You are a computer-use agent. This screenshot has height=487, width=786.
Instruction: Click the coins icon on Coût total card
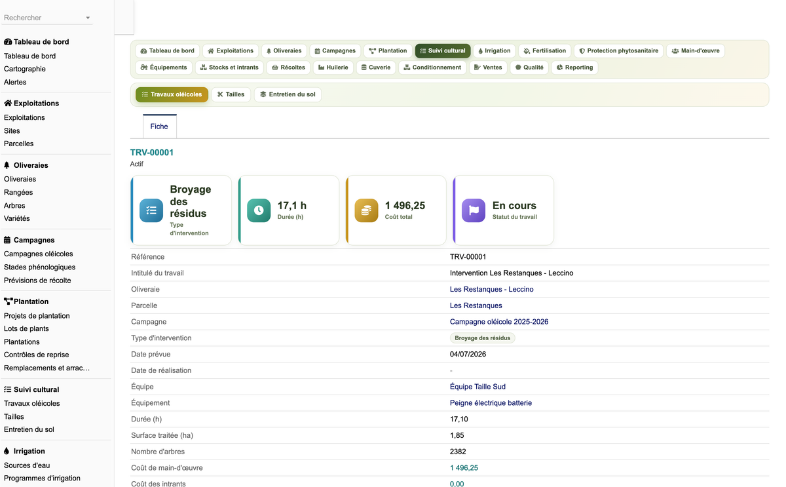(x=366, y=210)
